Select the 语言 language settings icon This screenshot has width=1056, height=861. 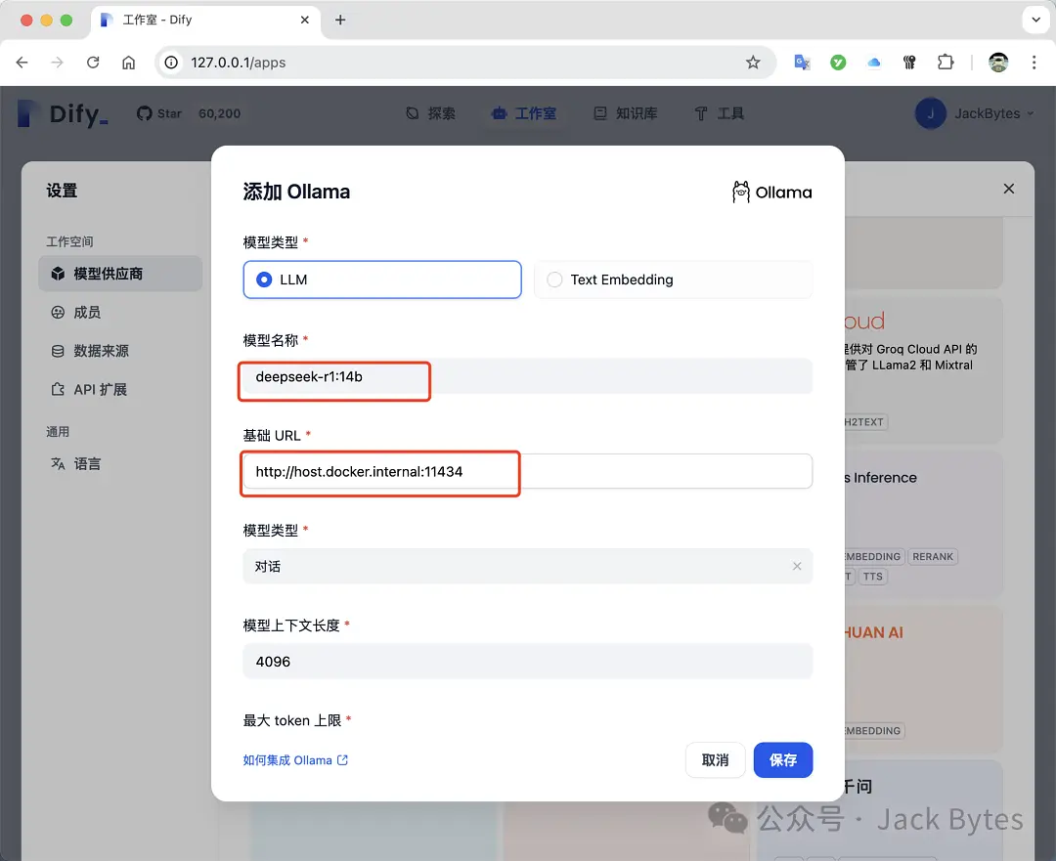(x=59, y=463)
